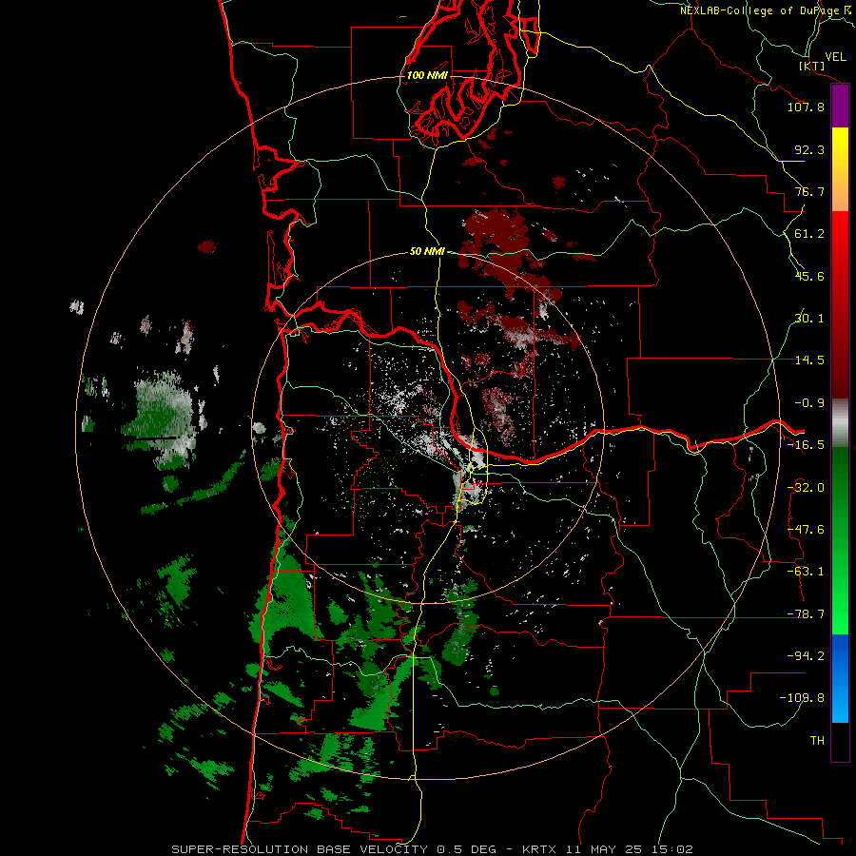
Task: Pick the purple segment of the velocity color bar
Action: click(x=840, y=107)
